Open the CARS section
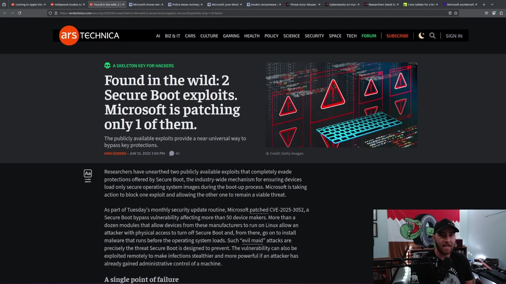Image resolution: width=506 pixels, height=284 pixels. click(190, 36)
